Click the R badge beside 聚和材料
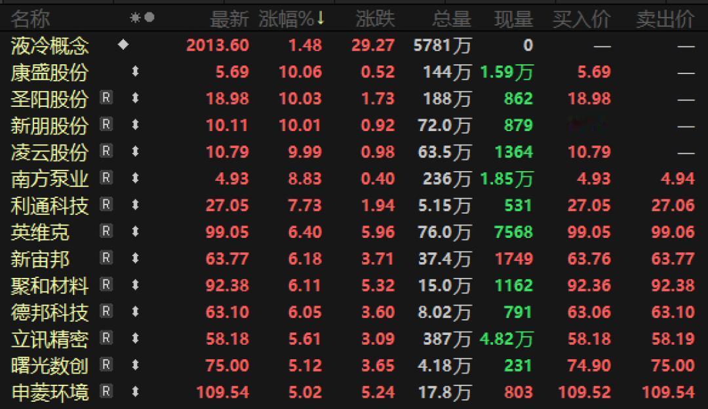Image resolution: width=708 pixels, height=409 pixels. click(x=106, y=284)
